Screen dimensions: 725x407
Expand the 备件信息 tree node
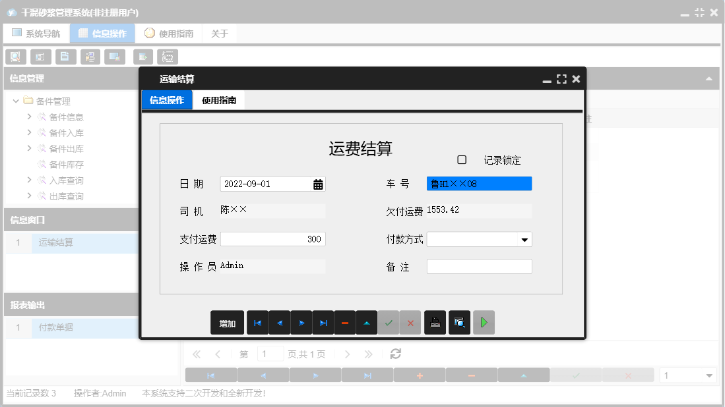[29, 117]
